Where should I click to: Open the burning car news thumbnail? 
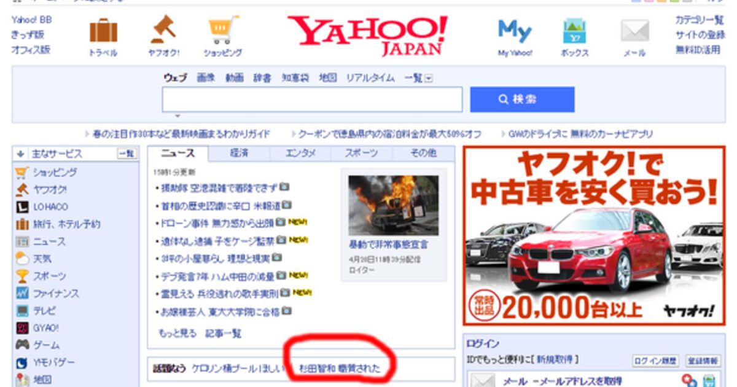(x=393, y=205)
